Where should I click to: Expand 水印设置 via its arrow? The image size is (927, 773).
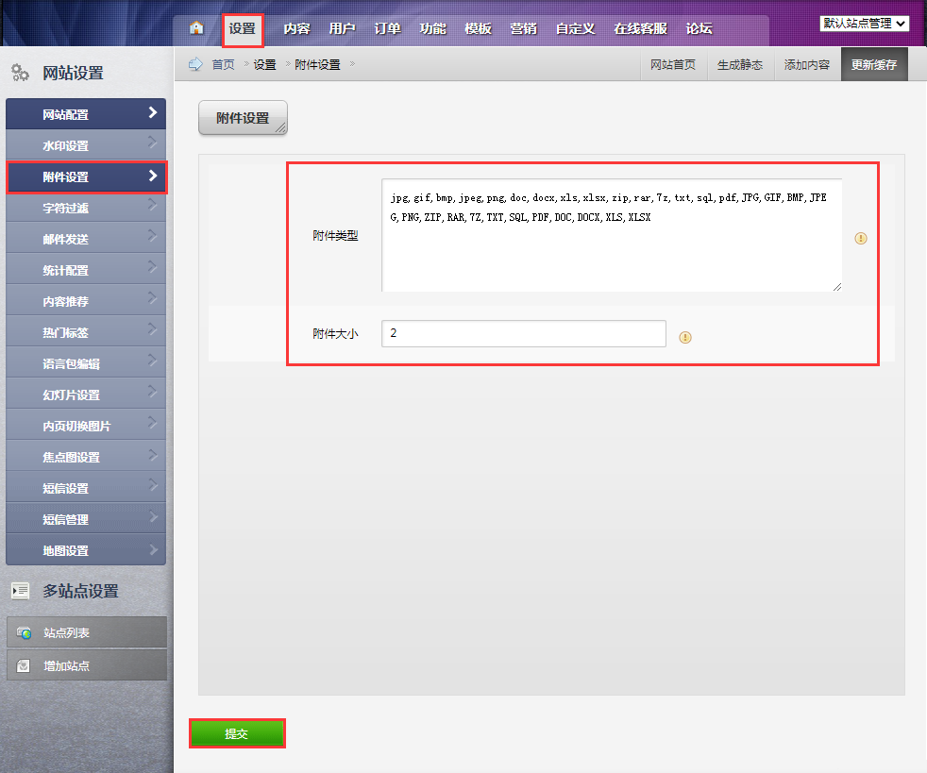tap(153, 144)
